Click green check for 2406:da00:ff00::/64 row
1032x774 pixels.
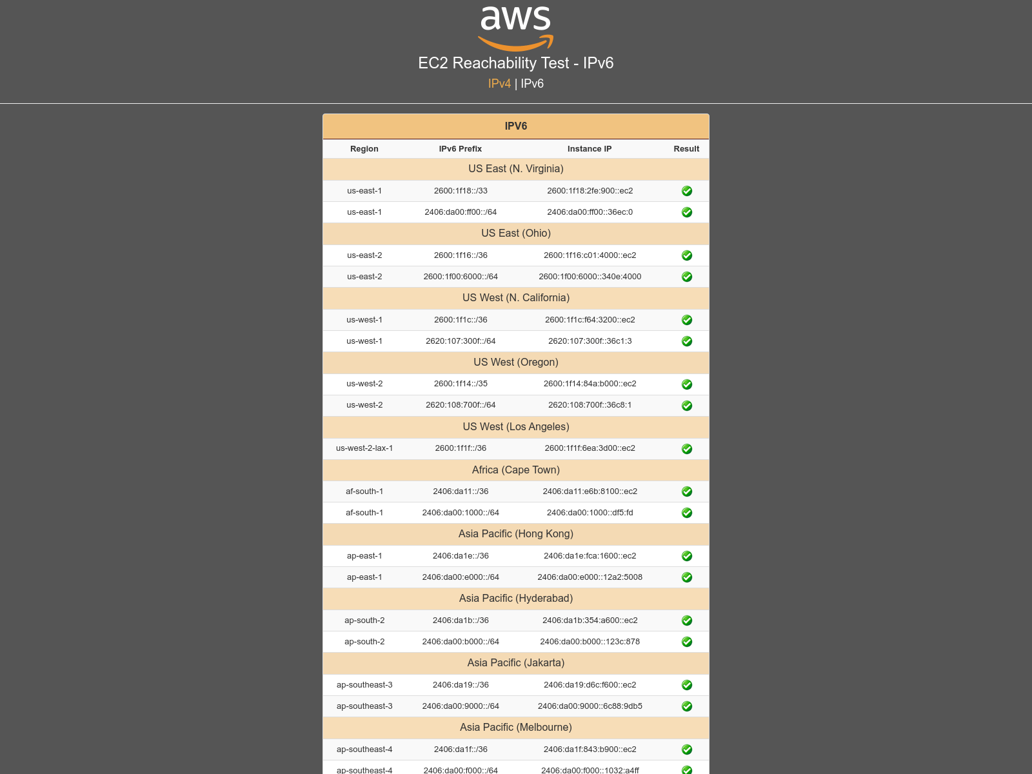click(x=687, y=212)
